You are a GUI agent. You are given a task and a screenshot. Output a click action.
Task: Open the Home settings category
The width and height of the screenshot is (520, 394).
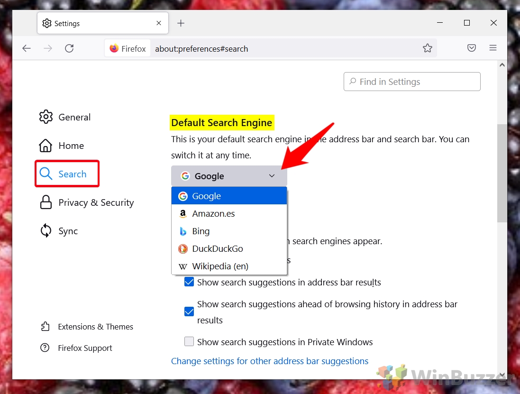click(x=61, y=146)
